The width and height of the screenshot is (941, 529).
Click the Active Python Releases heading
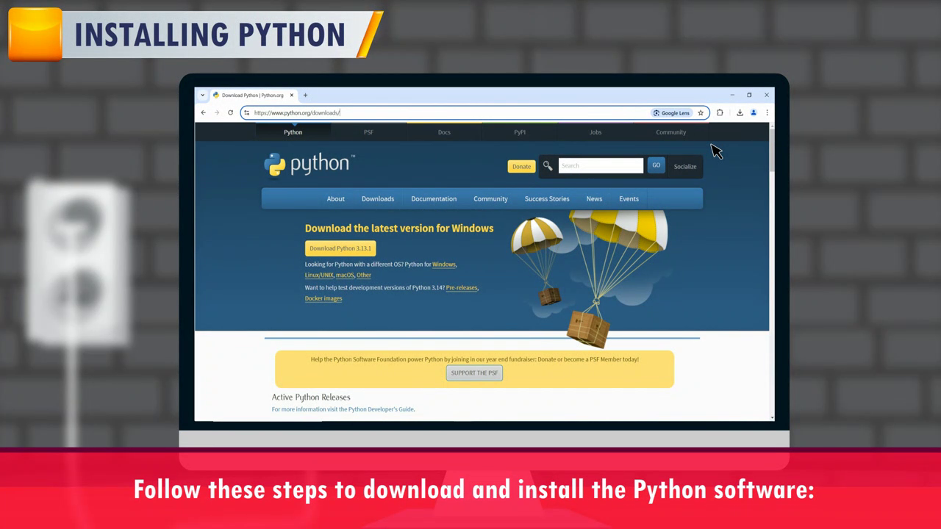[311, 397]
